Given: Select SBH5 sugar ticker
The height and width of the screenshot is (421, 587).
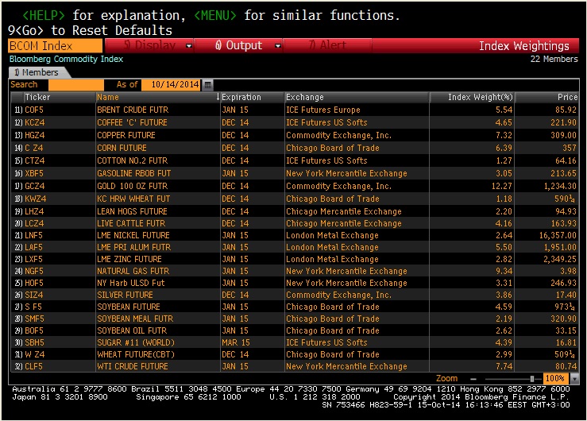Looking at the screenshot, I should pos(34,343).
